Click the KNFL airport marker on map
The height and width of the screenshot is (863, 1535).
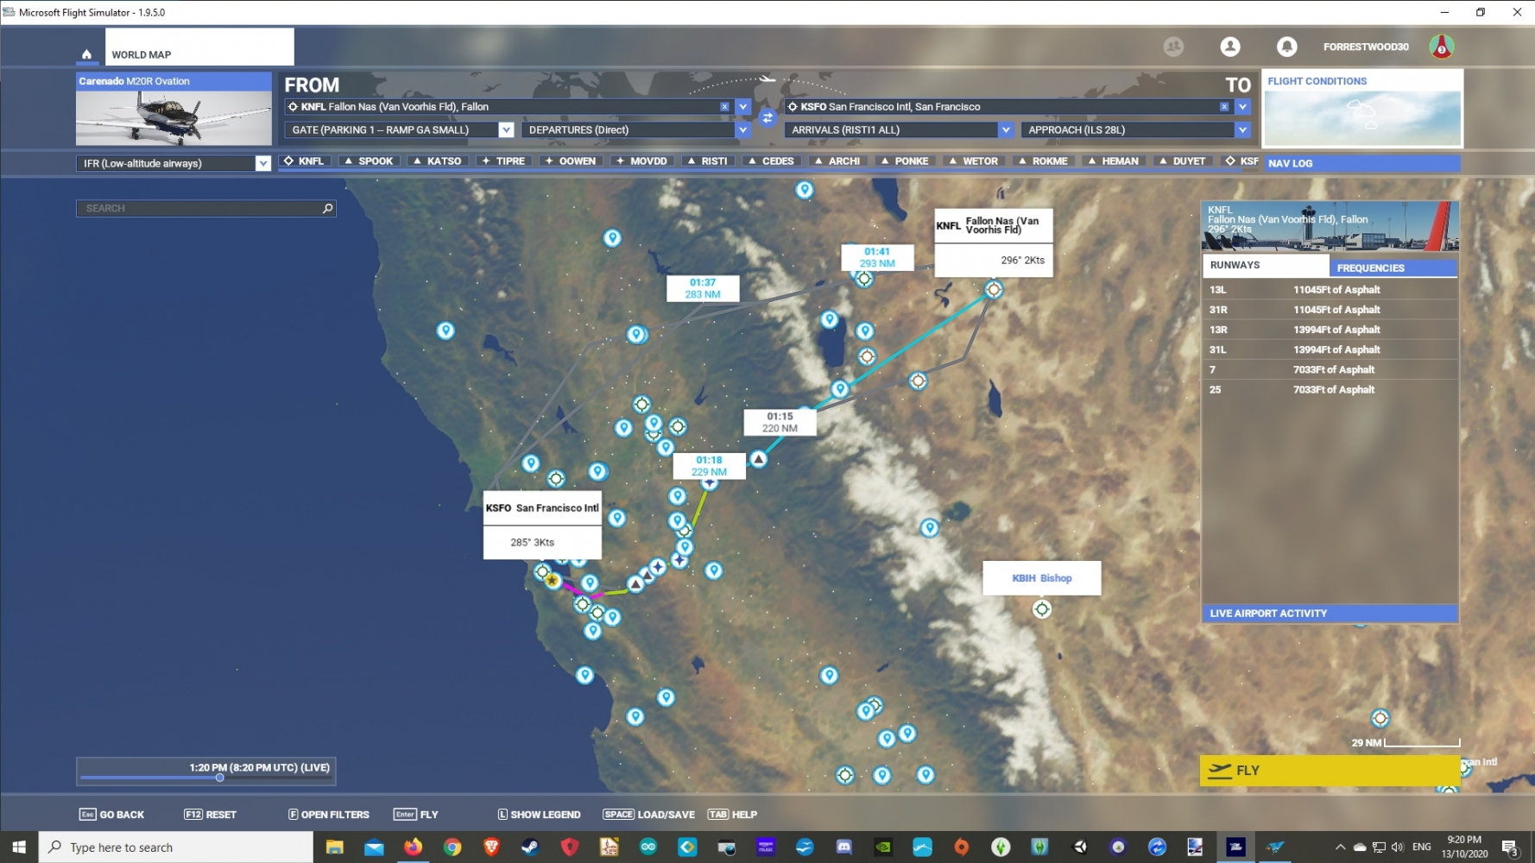[994, 290]
